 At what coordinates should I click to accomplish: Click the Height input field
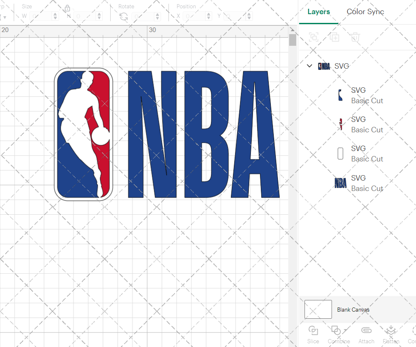pyautogui.click(x=85, y=16)
